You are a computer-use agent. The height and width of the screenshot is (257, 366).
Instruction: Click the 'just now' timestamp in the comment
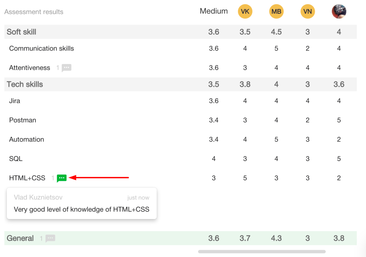tap(138, 197)
